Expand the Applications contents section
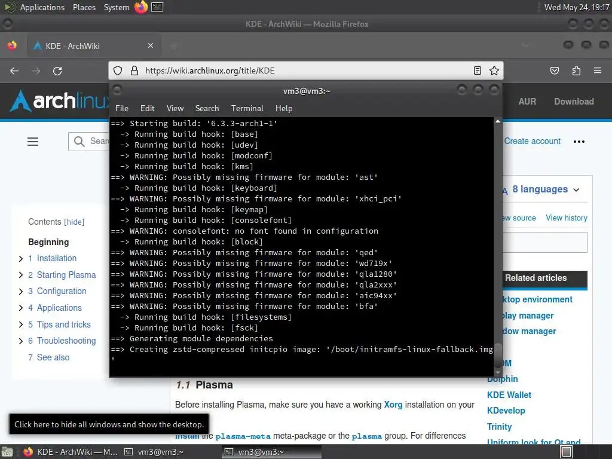Image resolution: width=612 pixels, height=459 pixels. coord(21,308)
